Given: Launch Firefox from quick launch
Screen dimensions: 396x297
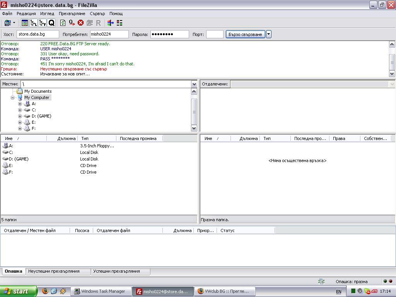Looking at the screenshot, I should click(45, 291).
